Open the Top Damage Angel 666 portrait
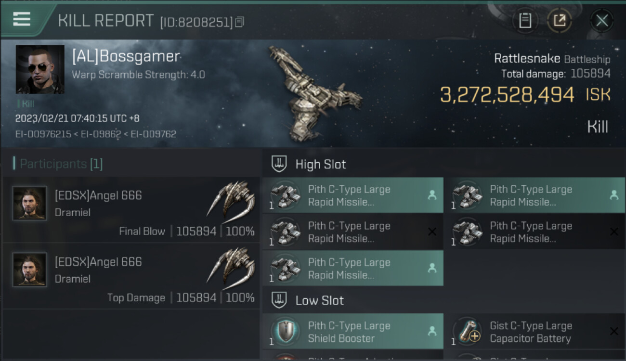Viewport: 626px width, 361px height. [x=30, y=270]
